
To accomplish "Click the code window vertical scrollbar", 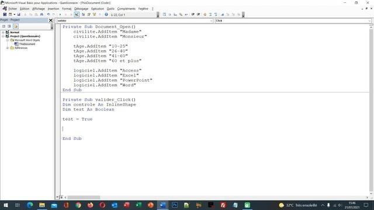I will coord(371,110).
